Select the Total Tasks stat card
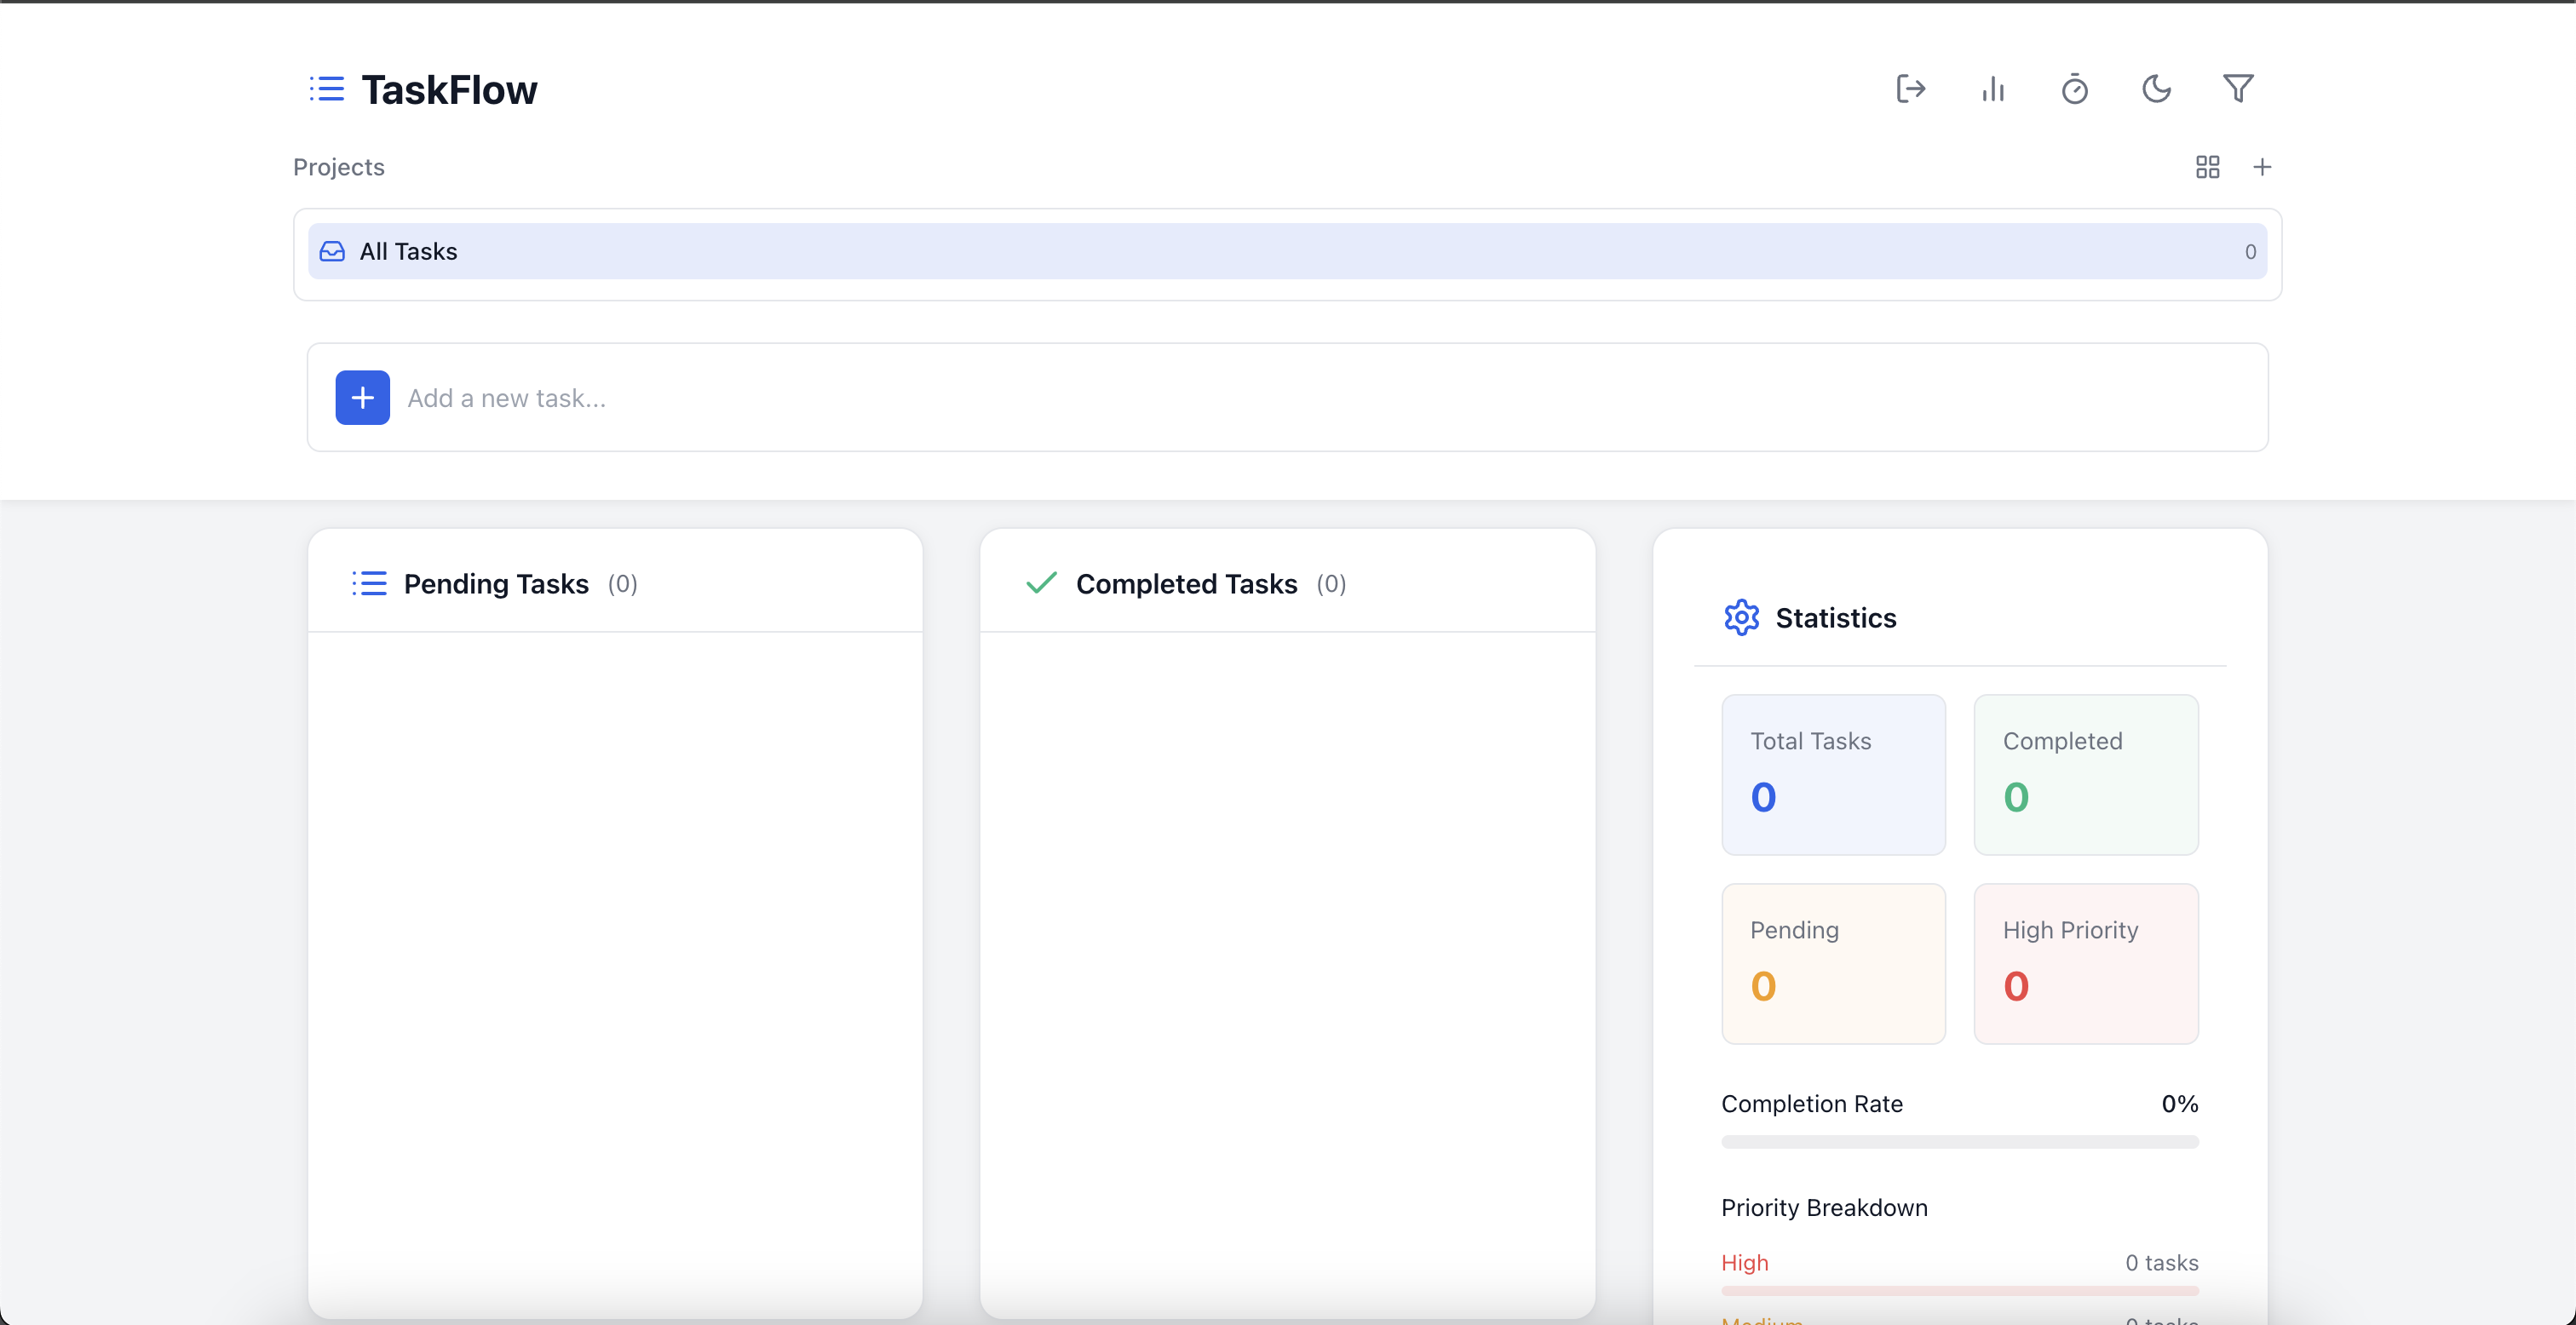2576x1325 pixels. tap(1833, 774)
